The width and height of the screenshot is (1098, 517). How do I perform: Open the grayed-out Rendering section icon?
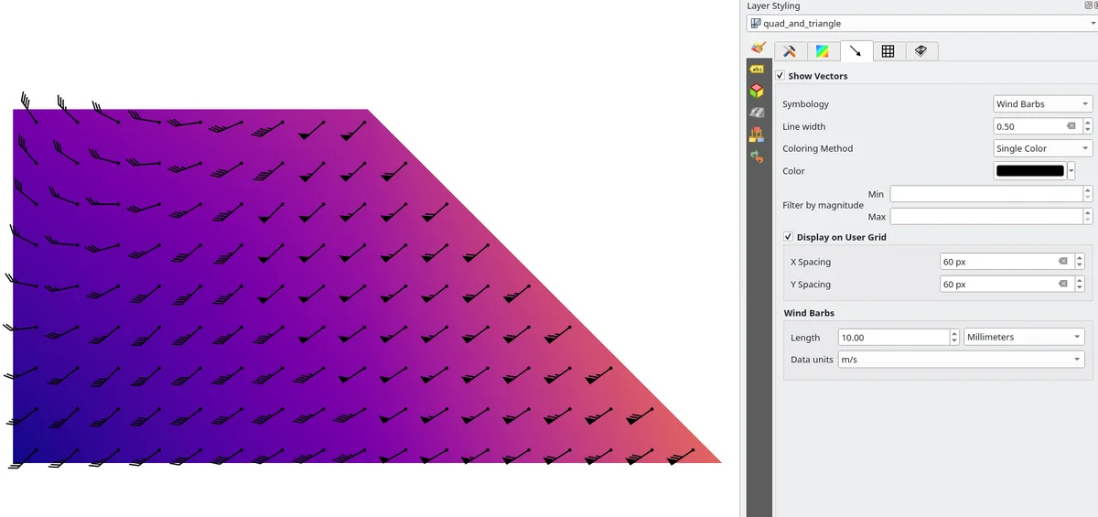pos(758,113)
